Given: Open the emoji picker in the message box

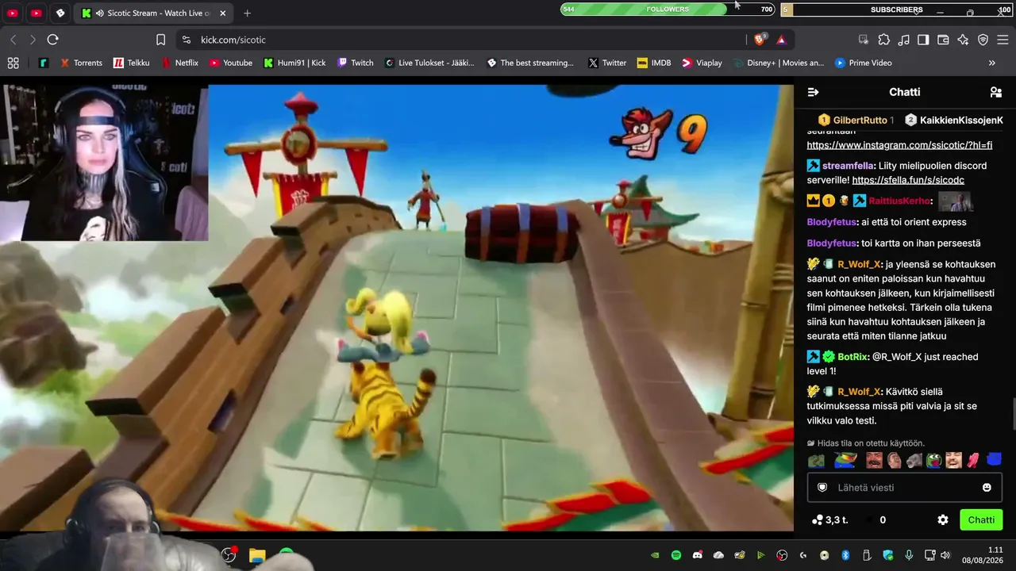Looking at the screenshot, I should 987,488.
